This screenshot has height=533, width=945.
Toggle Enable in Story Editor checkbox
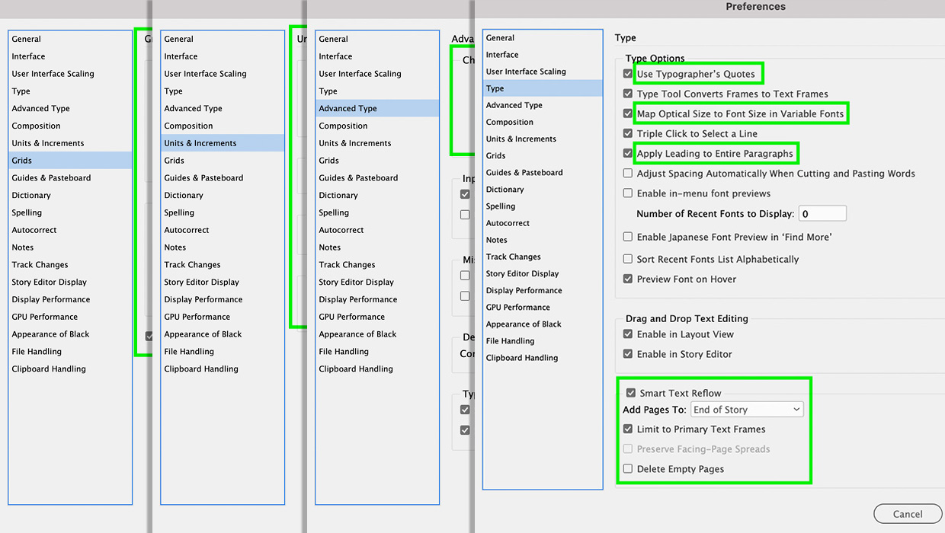(628, 354)
